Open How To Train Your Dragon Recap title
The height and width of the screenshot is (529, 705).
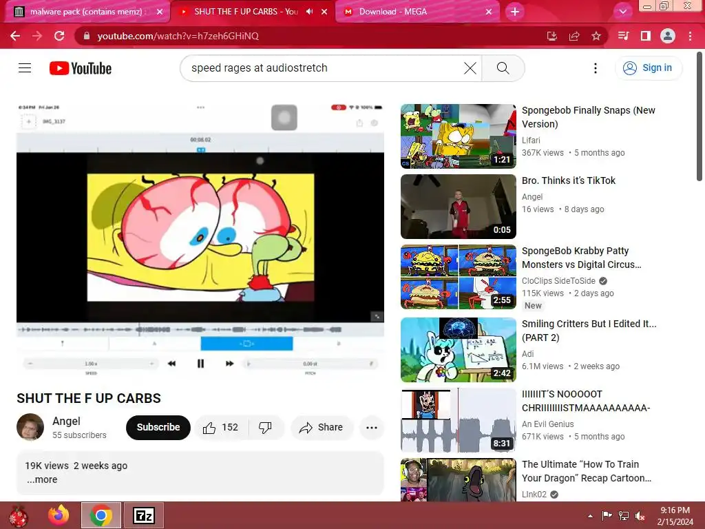point(587,471)
